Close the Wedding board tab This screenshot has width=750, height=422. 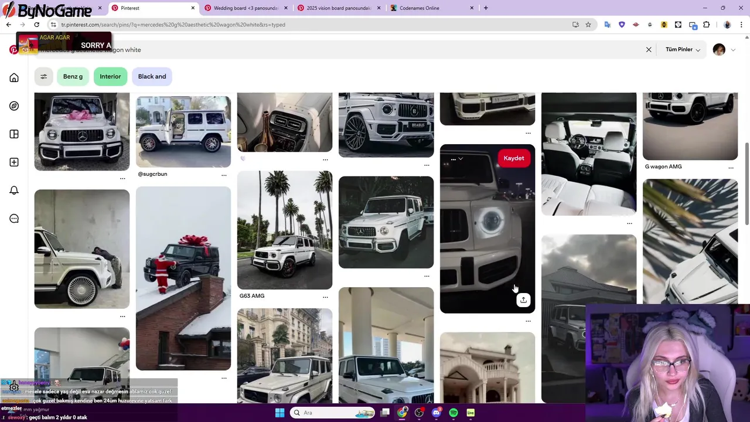(286, 8)
